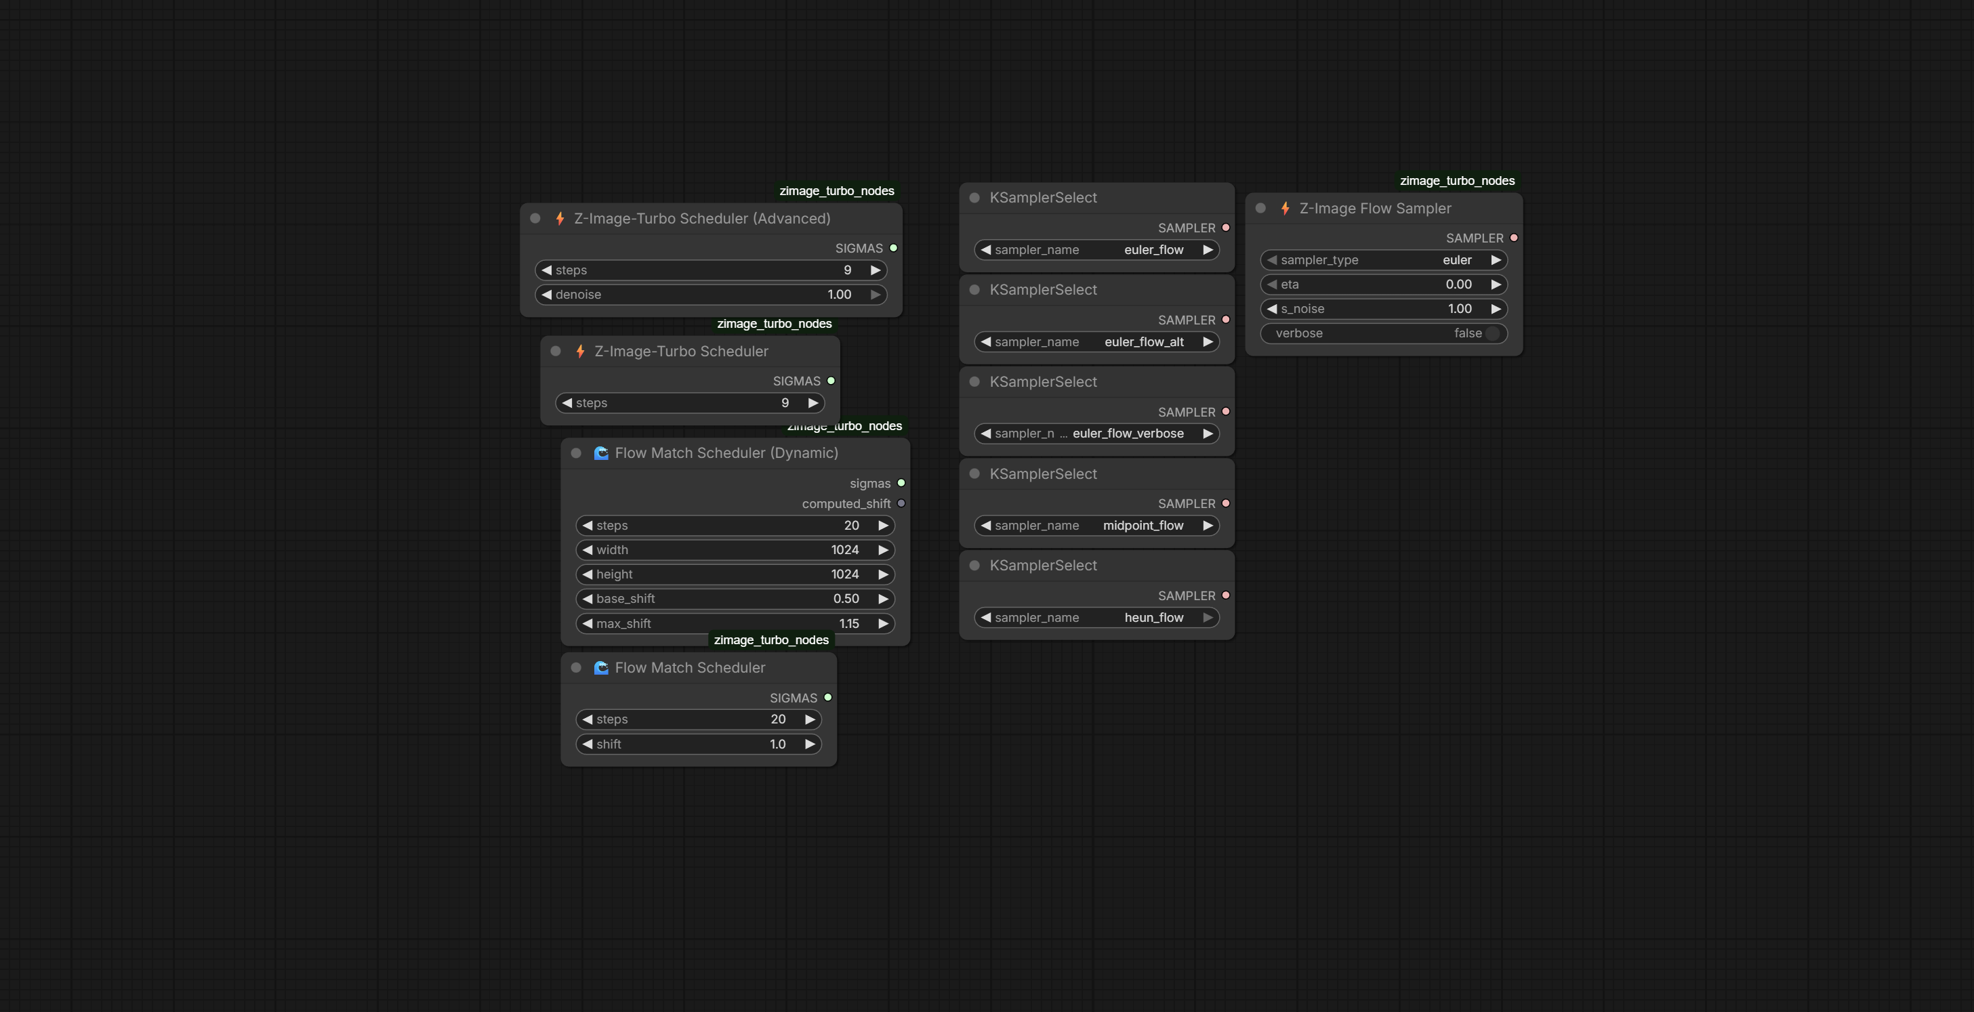
Task: Collapse Flow Match Scheduler (Dynamic) via its title dot
Action: coord(576,454)
